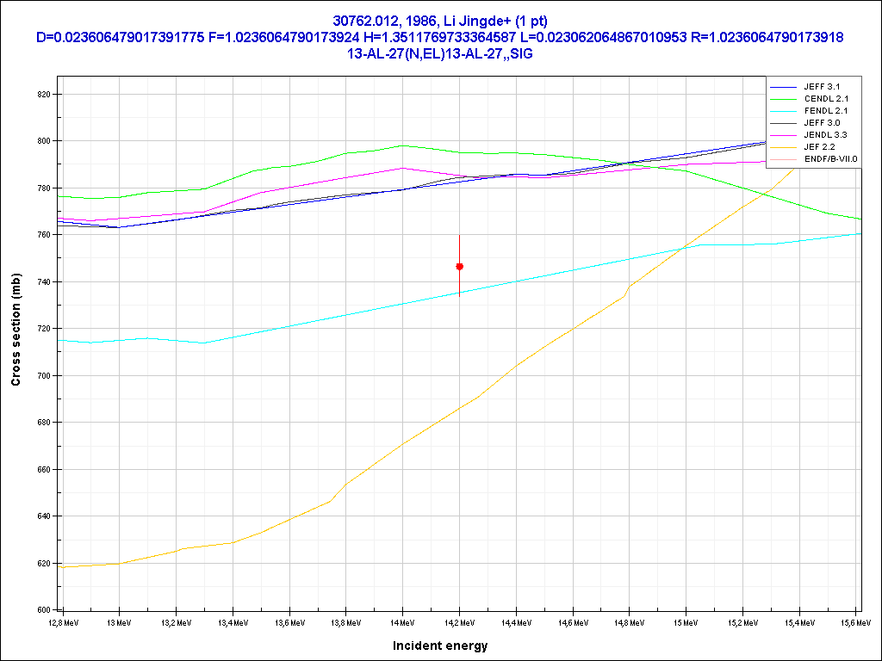Select CENDL 2.1 legend entry
The image size is (882, 661).
825,99
